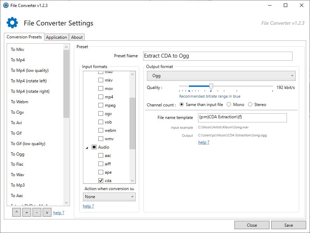The image size is (310, 233).
Task: Check the webm input format
Action: [101, 130]
